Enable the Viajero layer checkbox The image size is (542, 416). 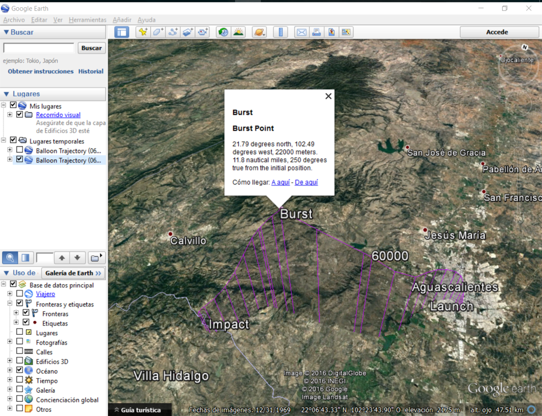point(20,294)
